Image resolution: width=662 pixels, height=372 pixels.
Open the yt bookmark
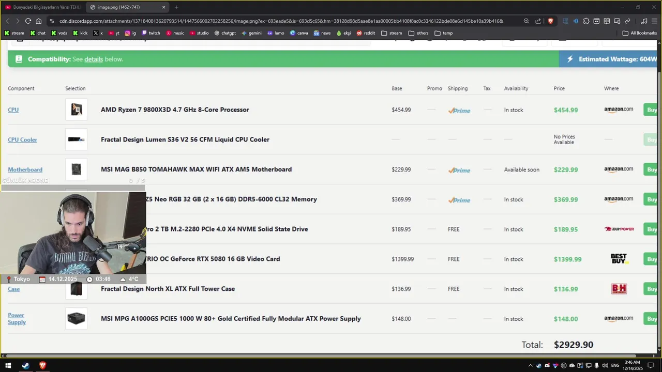click(114, 33)
